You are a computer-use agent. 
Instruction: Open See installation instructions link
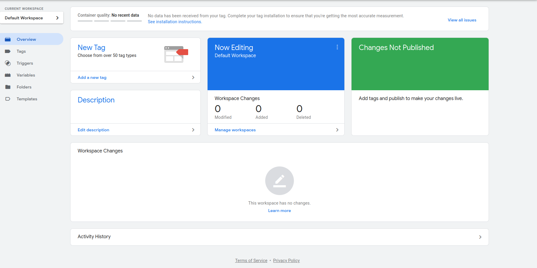point(175,22)
